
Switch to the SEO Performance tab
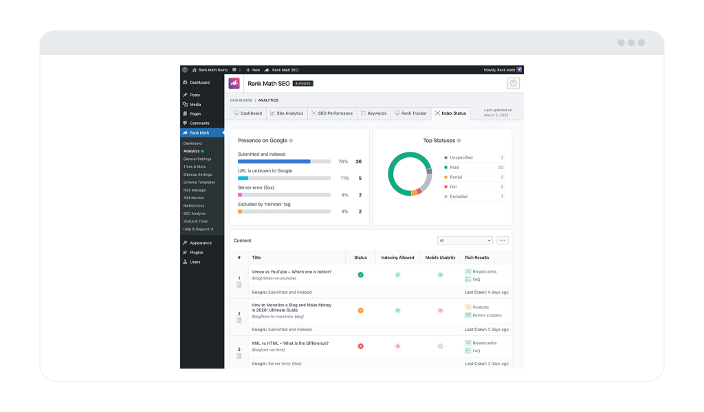[x=332, y=113]
